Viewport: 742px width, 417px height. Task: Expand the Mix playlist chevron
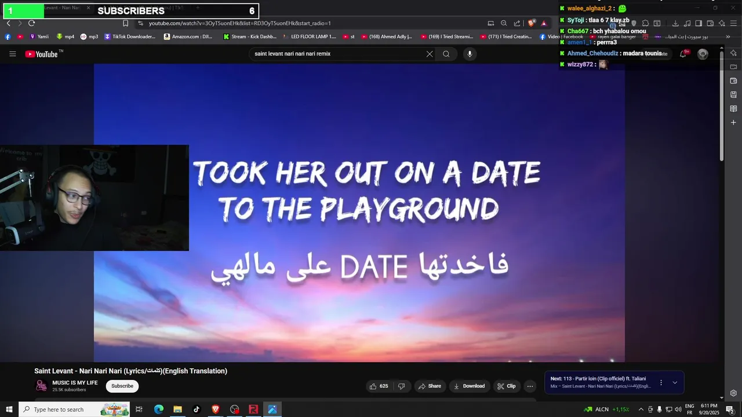(x=675, y=383)
